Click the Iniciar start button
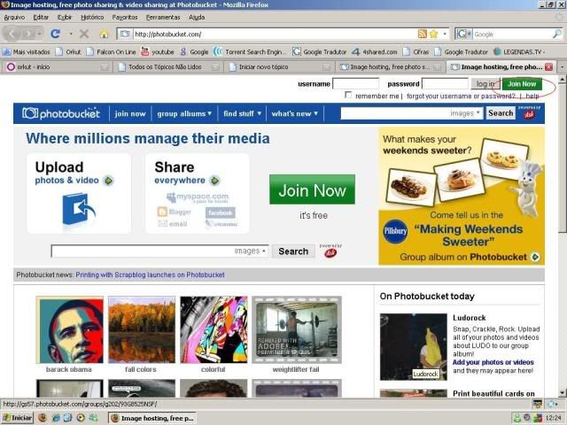The image size is (567, 425). pyautogui.click(x=17, y=418)
